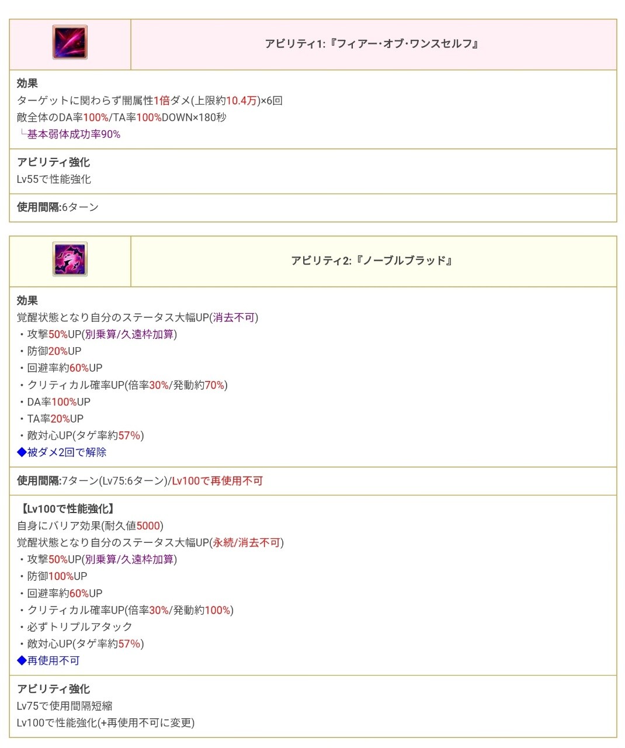Click 消去不可 link in first 覚醒状態 line

coord(234,317)
